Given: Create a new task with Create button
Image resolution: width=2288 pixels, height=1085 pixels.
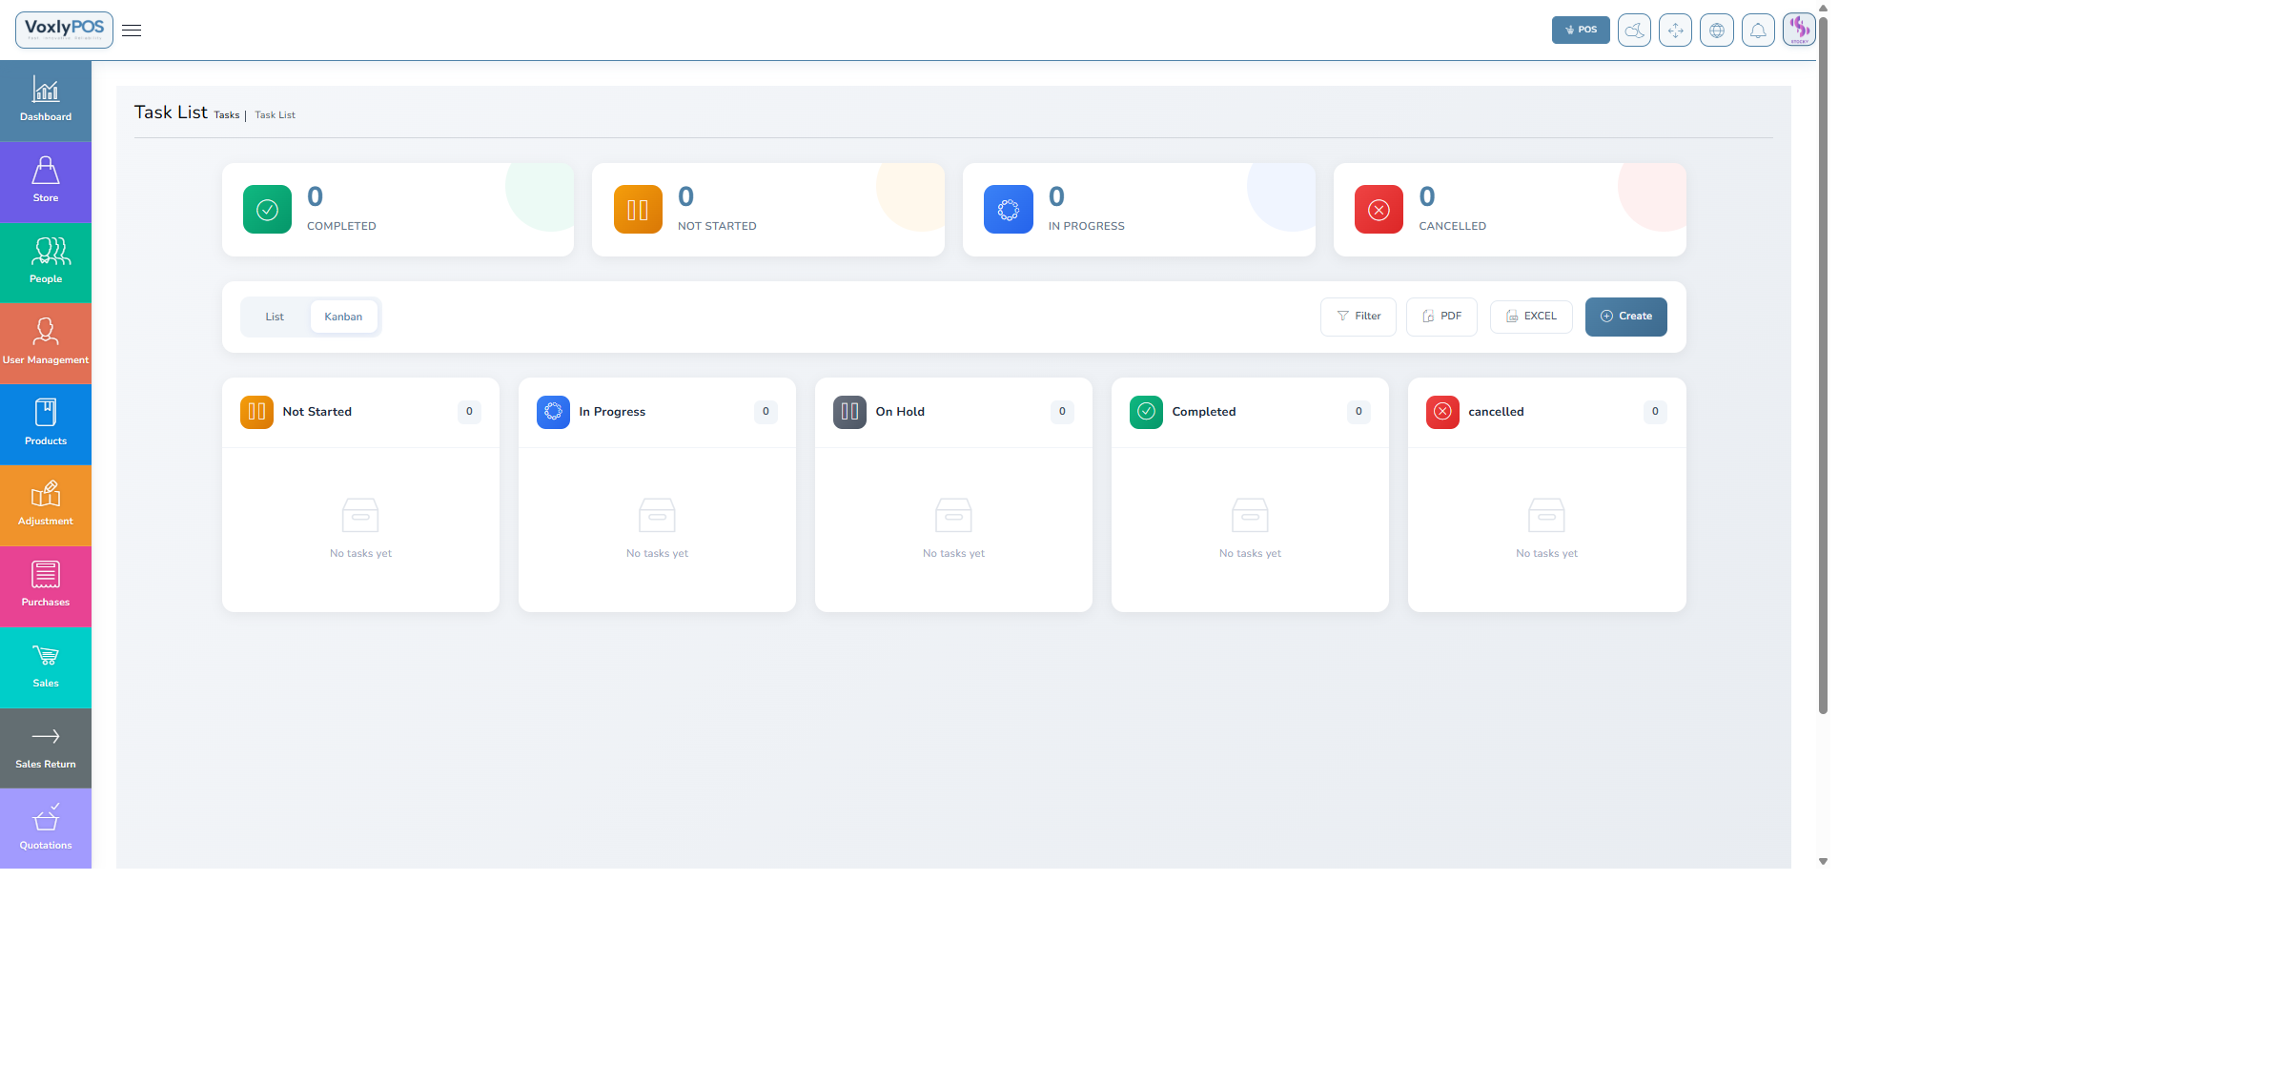Looking at the screenshot, I should (x=1625, y=316).
